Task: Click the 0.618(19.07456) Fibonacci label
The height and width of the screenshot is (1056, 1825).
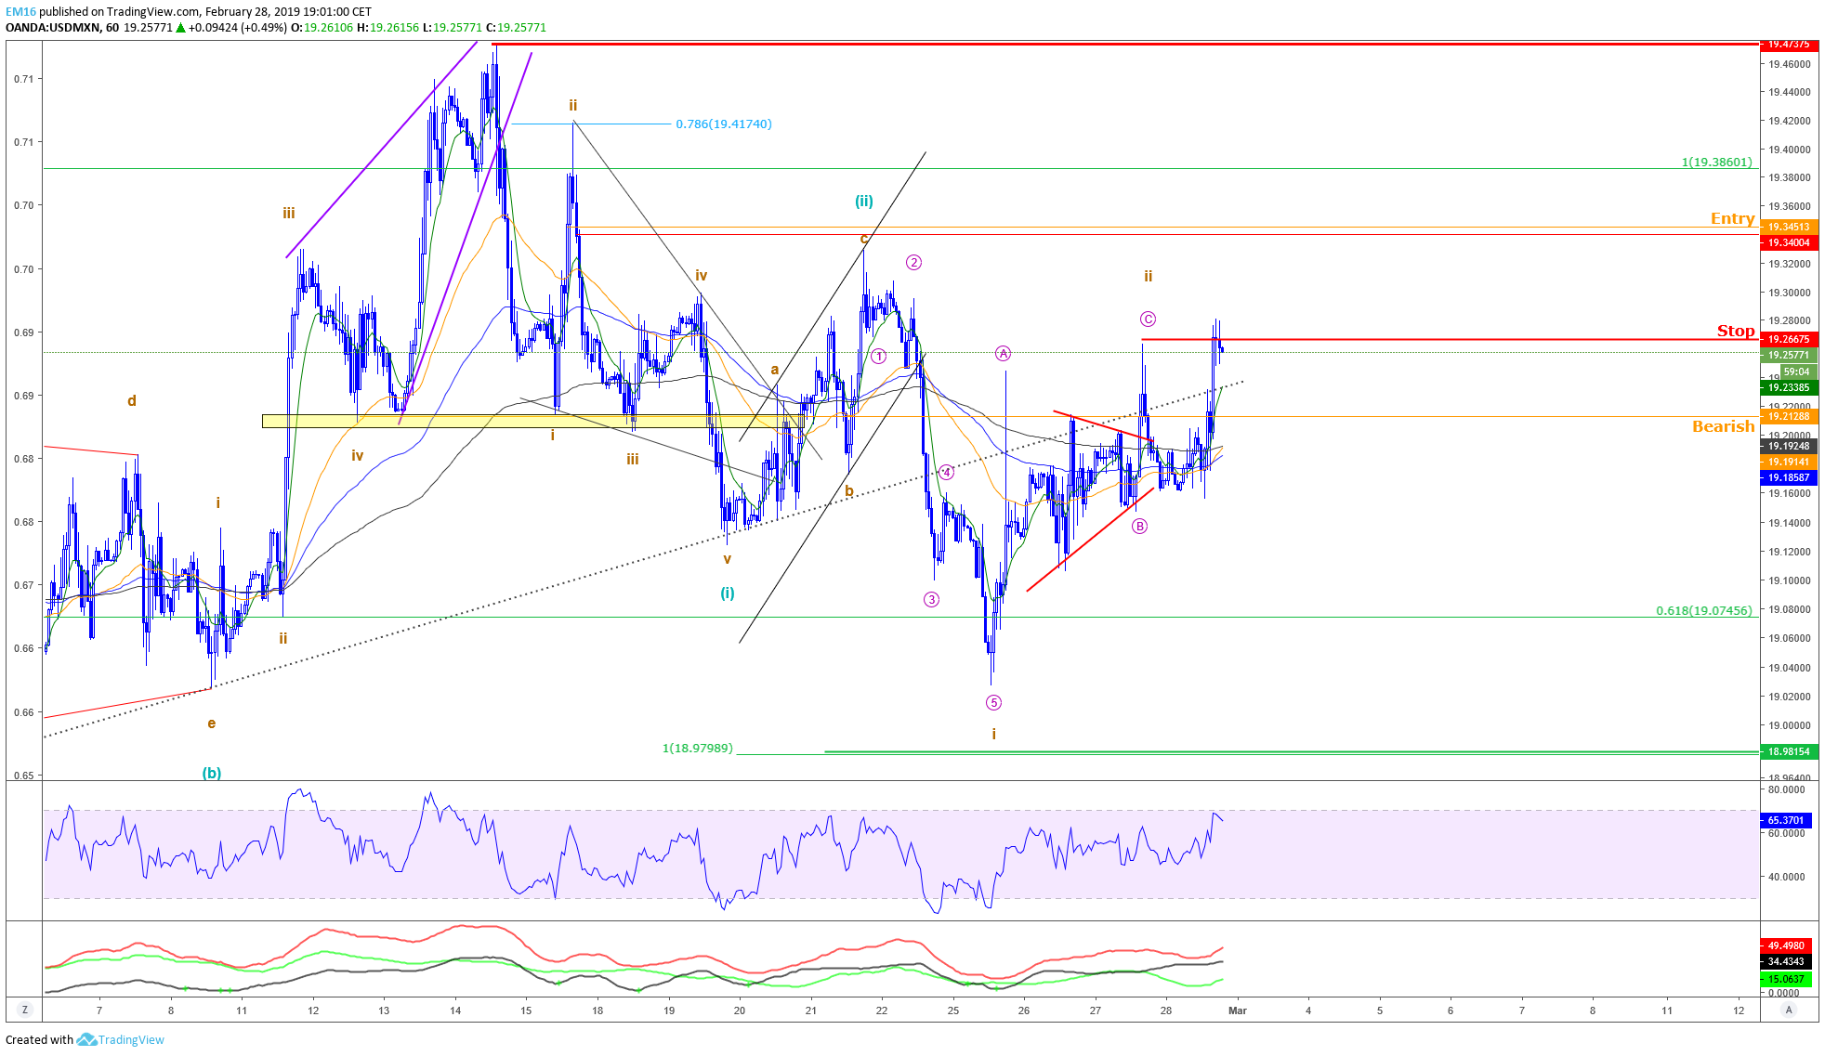Action: [1703, 610]
